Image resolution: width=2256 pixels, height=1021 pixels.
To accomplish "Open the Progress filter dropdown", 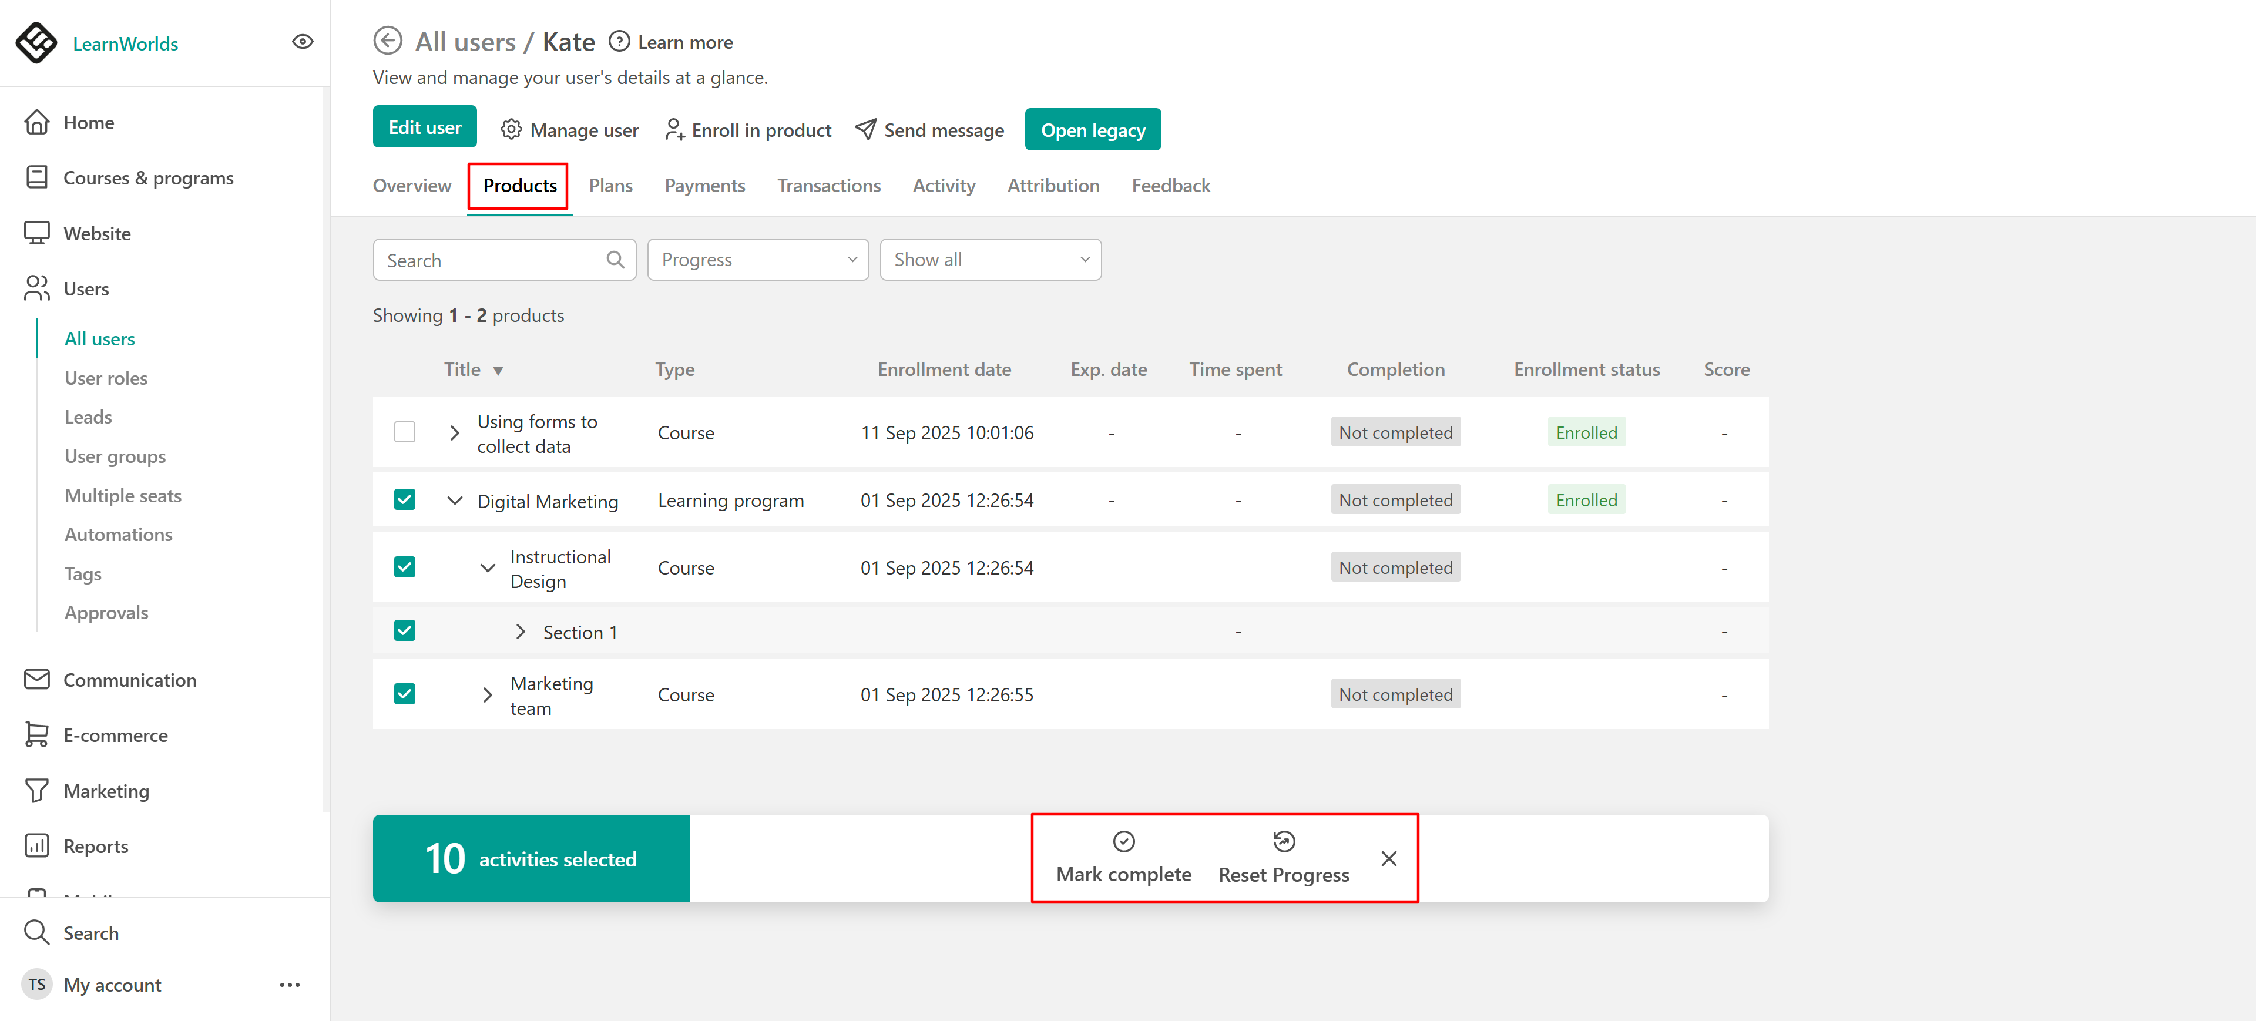I will 757,260.
